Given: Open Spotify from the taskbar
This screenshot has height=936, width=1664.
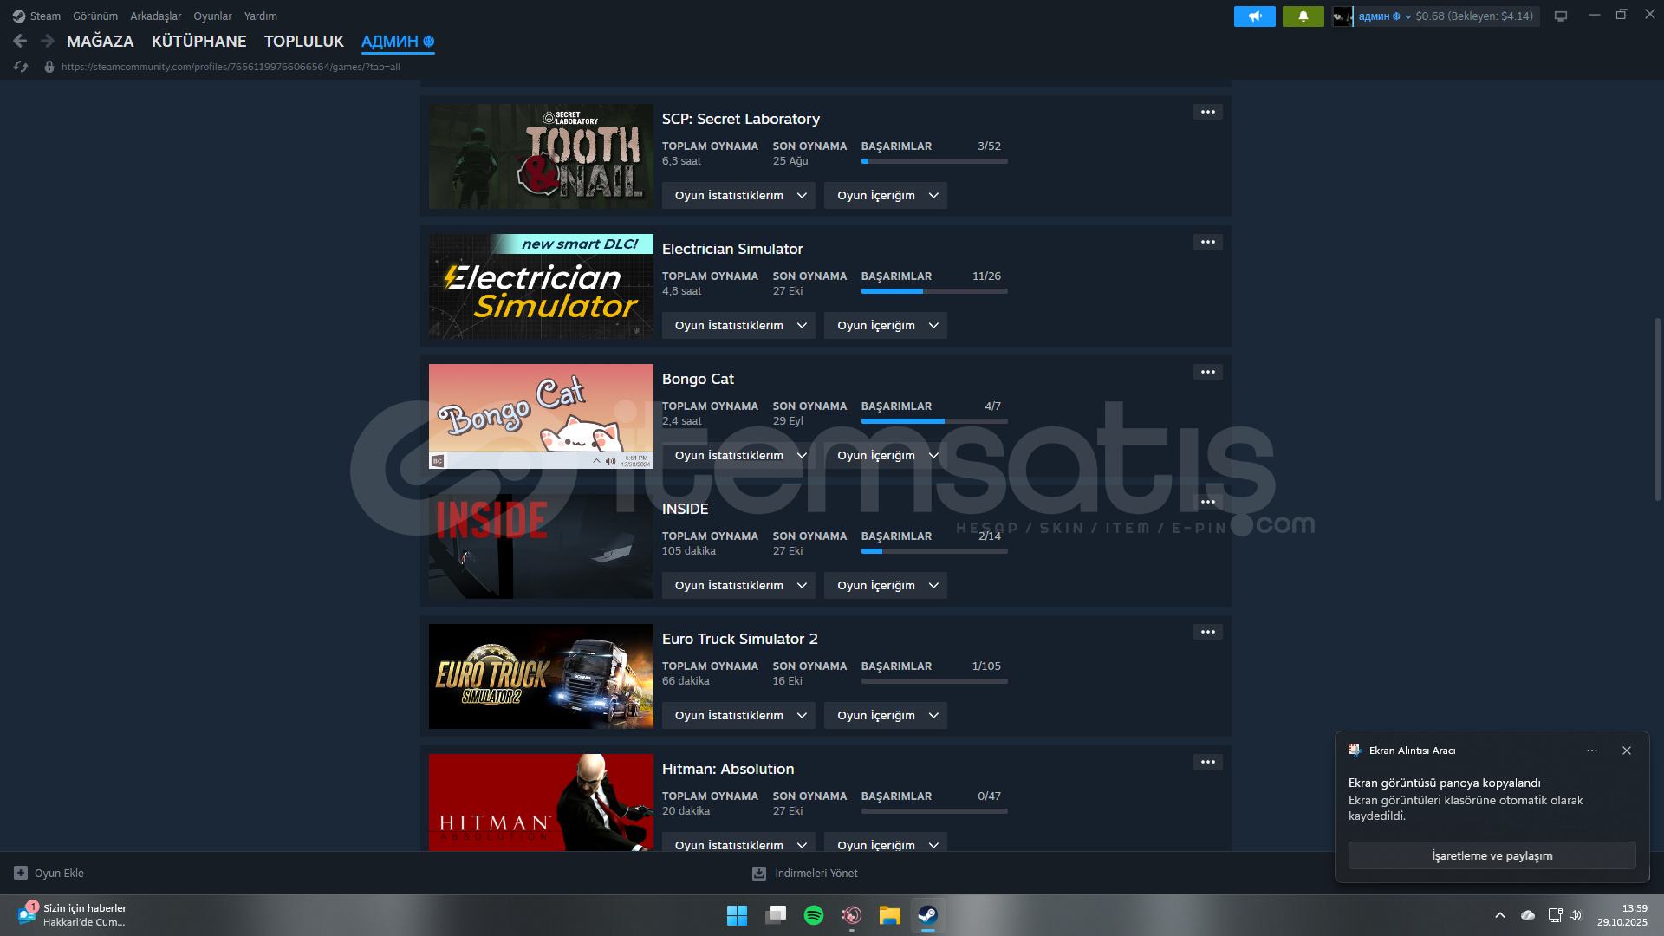Looking at the screenshot, I should 813,915.
